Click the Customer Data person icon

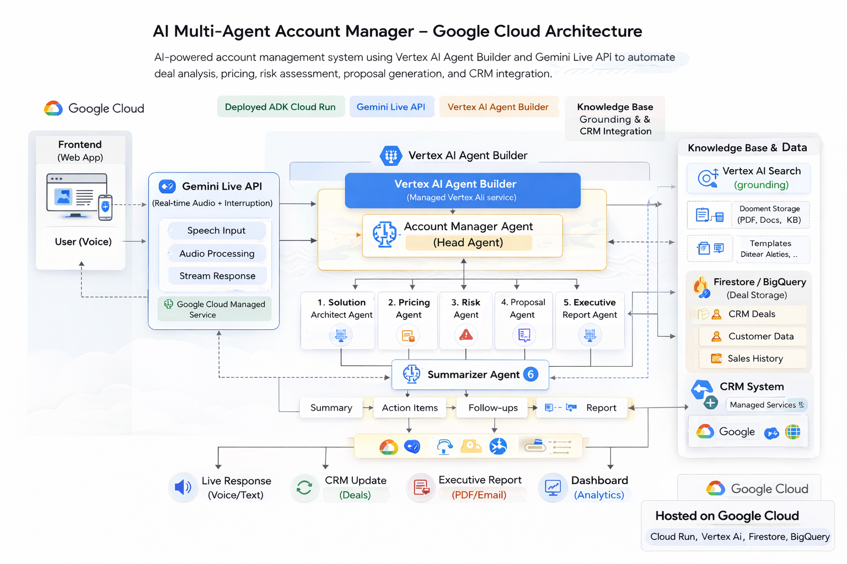coord(716,337)
